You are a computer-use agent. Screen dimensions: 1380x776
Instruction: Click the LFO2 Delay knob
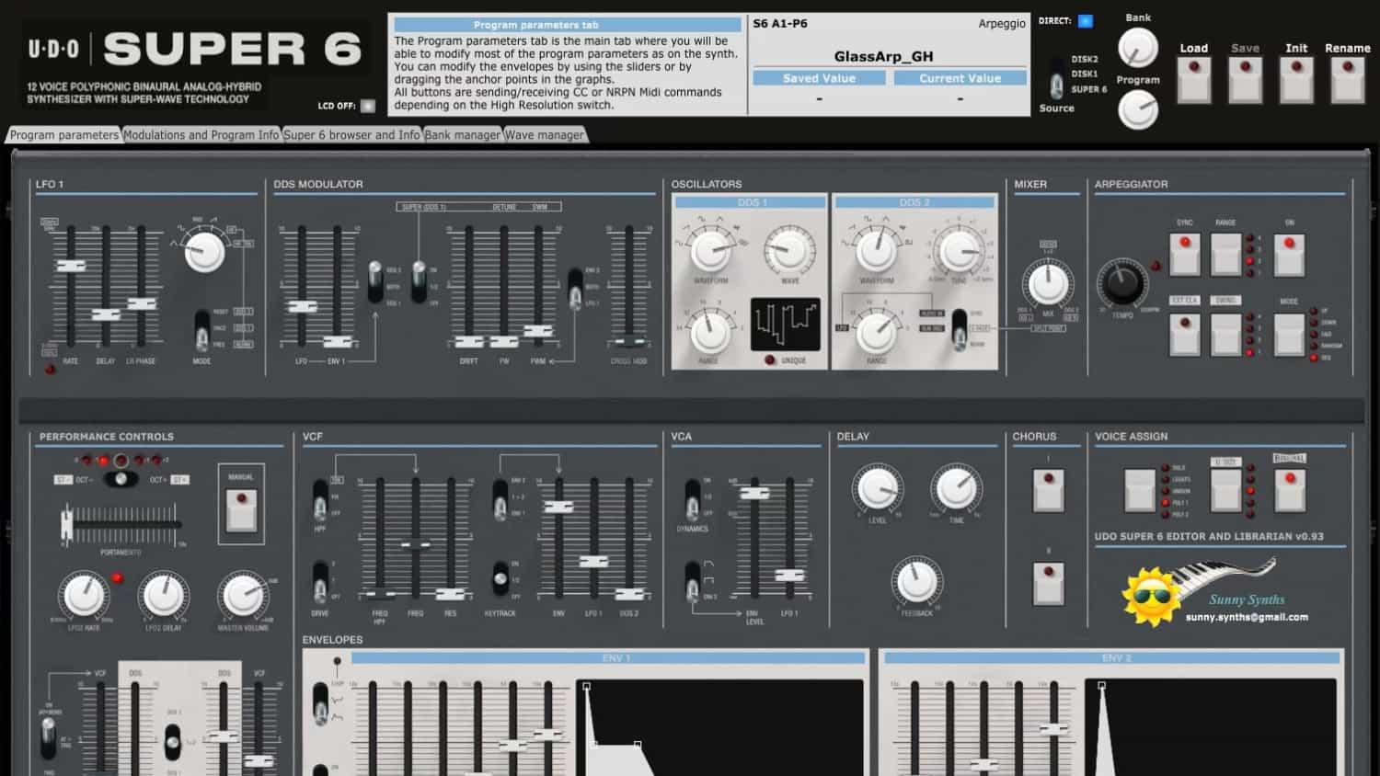click(164, 595)
